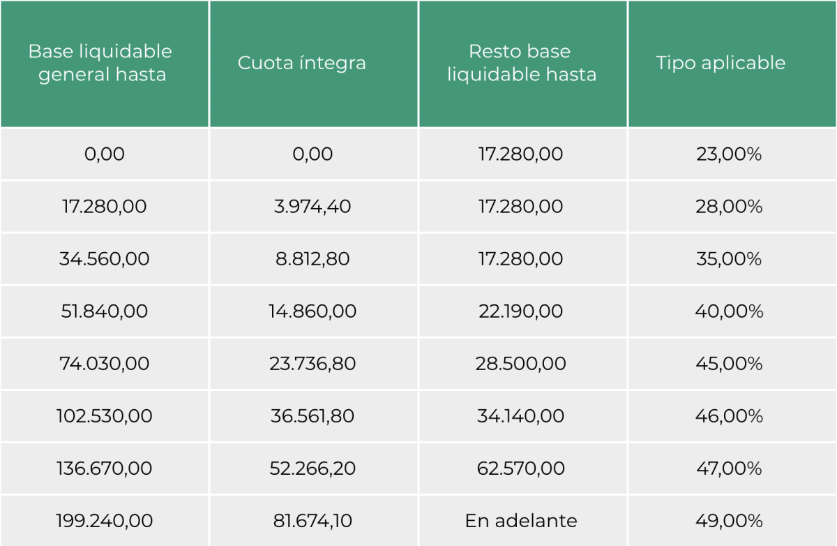The image size is (837, 546).
Task: Click the 'Cuota íntegra' column header
Action: (314, 64)
